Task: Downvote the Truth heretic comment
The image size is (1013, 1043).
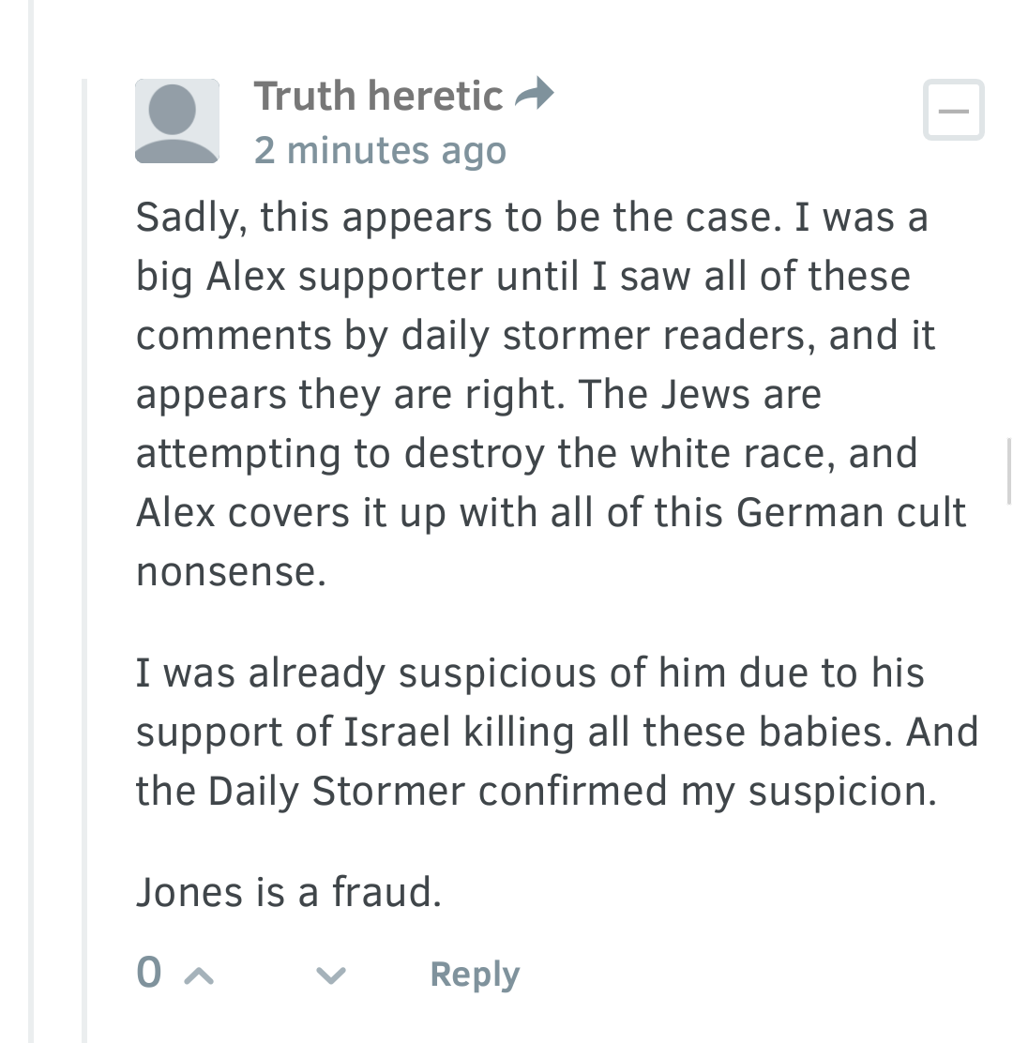Action: (x=330, y=975)
